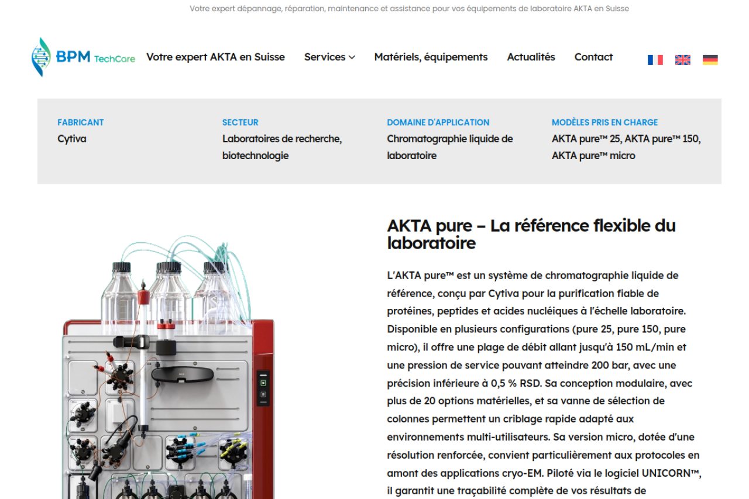The image size is (749, 499).
Task: Switch language to German flag
Action: pos(710,60)
